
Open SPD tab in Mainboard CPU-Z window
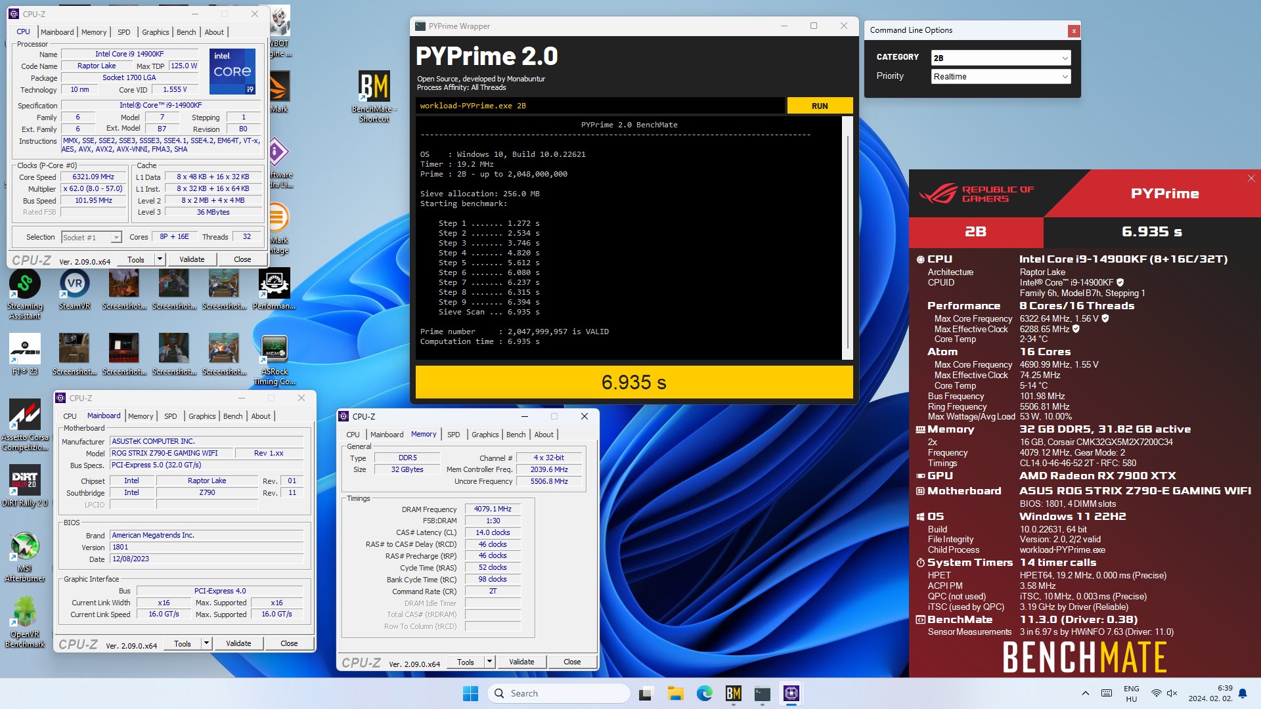pyautogui.click(x=170, y=416)
